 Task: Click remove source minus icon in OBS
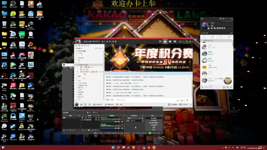point(86,130)
